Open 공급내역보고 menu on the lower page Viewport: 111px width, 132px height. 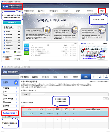35,77
